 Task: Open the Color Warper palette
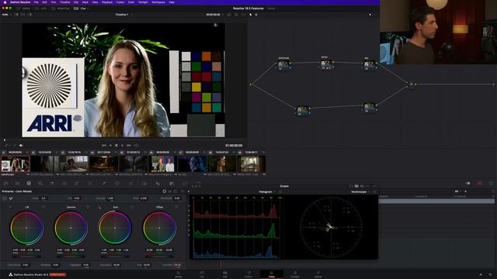90,183
